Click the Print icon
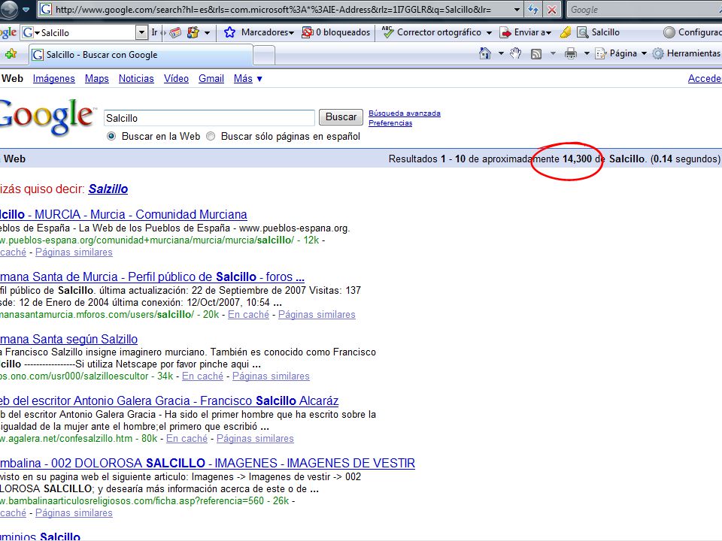This screenshot has height=541, width=722. [x=571, y=53]
